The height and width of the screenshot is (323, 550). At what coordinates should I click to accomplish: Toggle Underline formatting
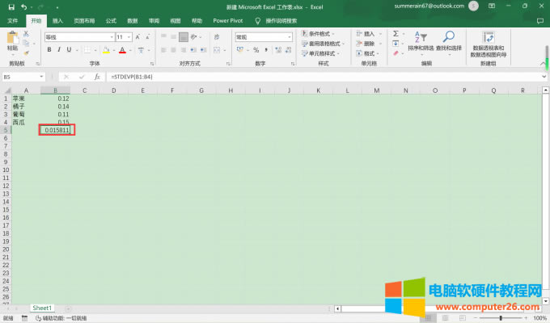pyautogui.click(x=70, y=49)
